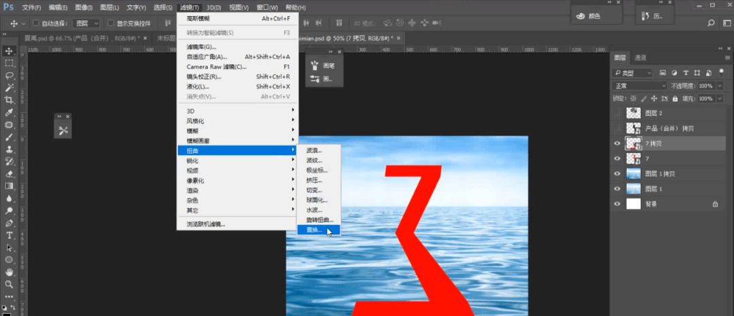The image size is (734, 316).
Task: Open the 正常 blend mode dropdown
Action: [x=640, y=86]
